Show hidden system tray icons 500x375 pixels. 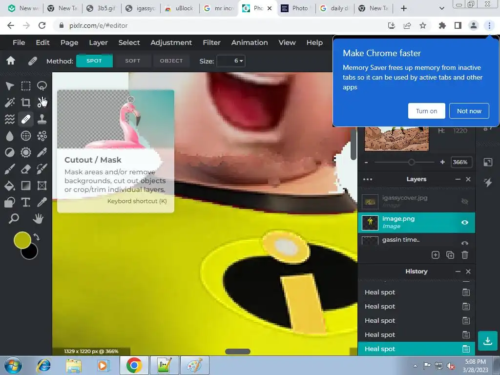415,366
